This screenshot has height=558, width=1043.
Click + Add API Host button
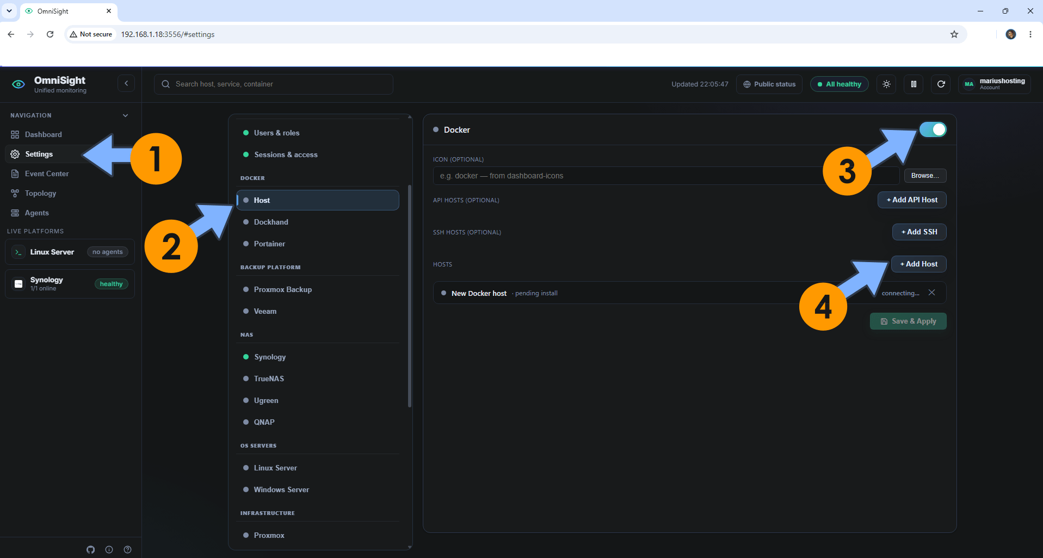point(912,200)
